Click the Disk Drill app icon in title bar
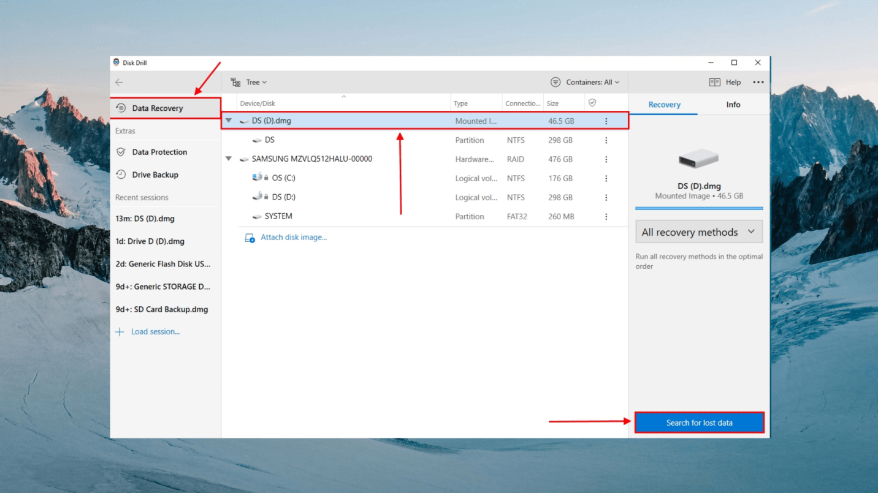 click(x=116, y=62)
